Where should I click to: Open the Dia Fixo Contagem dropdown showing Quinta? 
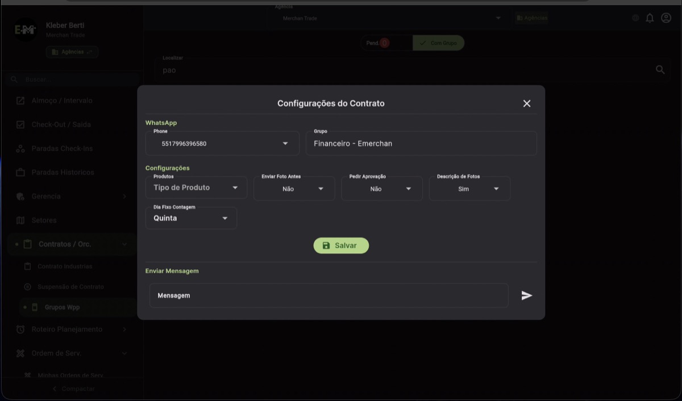224,218
